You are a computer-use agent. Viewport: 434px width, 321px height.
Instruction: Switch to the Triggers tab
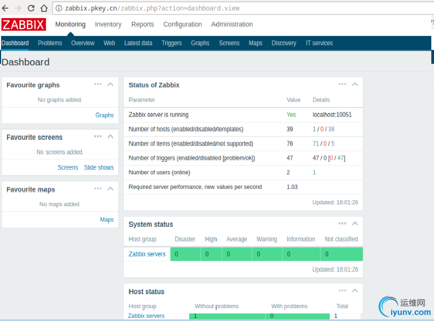click(x=172, y=43)
